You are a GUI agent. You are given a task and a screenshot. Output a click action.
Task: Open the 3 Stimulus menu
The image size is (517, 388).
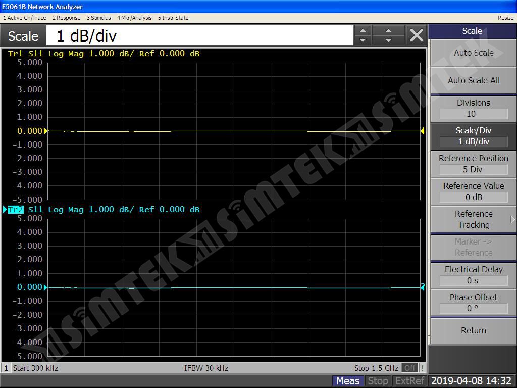pyautogui.click(x=98, y=18)
